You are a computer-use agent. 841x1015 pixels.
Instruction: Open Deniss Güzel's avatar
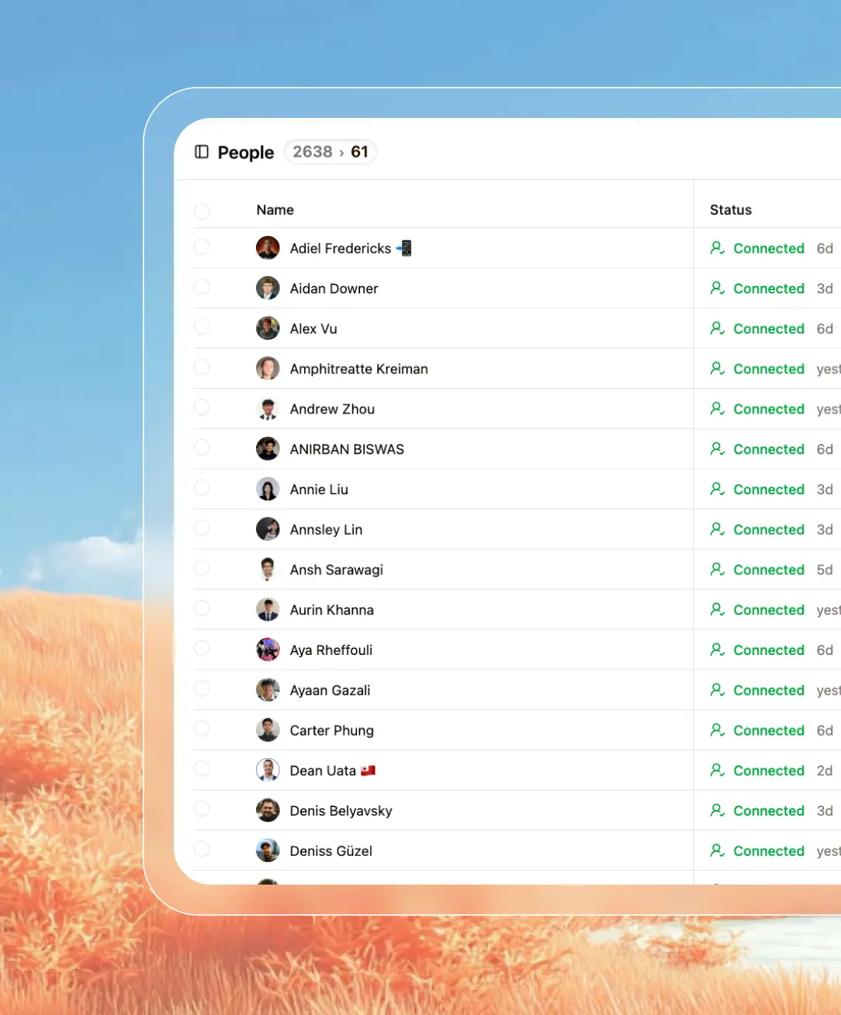(268, 851)
